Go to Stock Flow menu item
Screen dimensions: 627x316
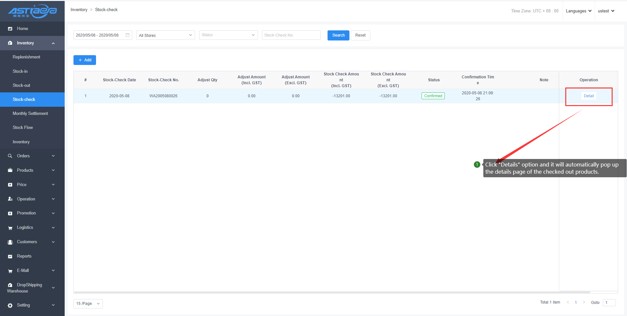[23, 128]
